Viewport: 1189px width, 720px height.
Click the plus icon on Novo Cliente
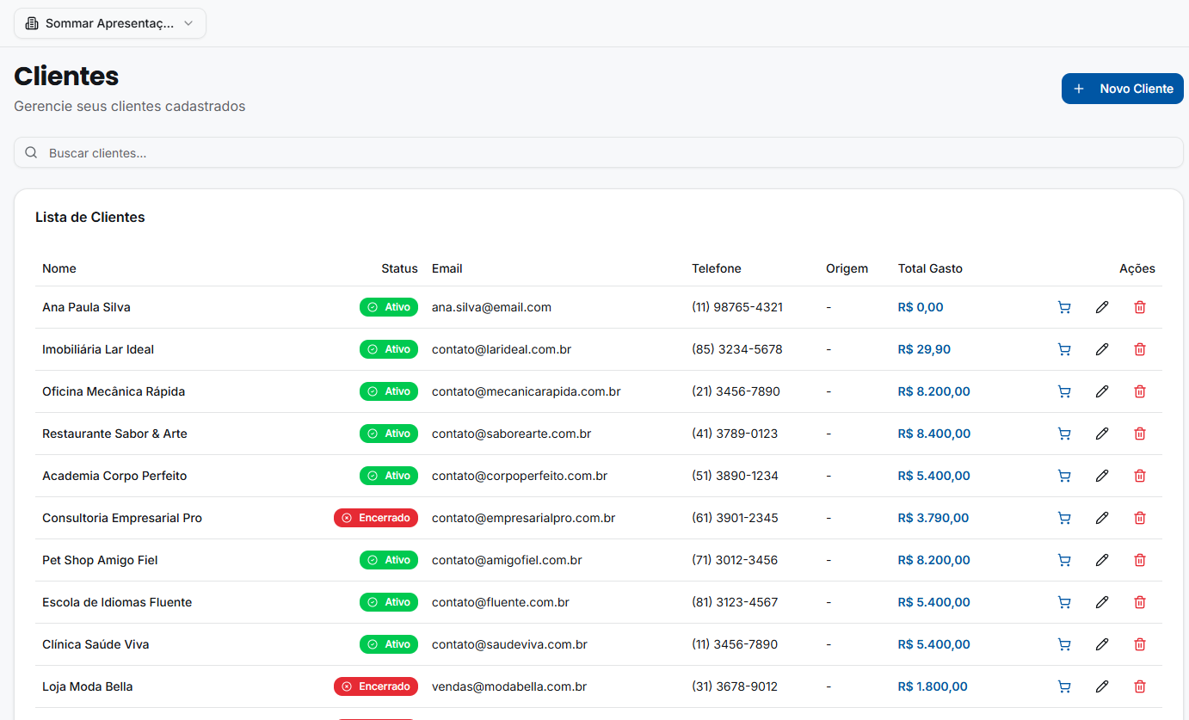[x=1080, y=89]
